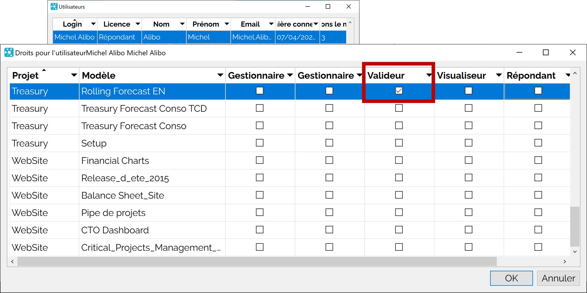
Task: Open the Modèle column filter dropdown
Action: pos(220,76)
